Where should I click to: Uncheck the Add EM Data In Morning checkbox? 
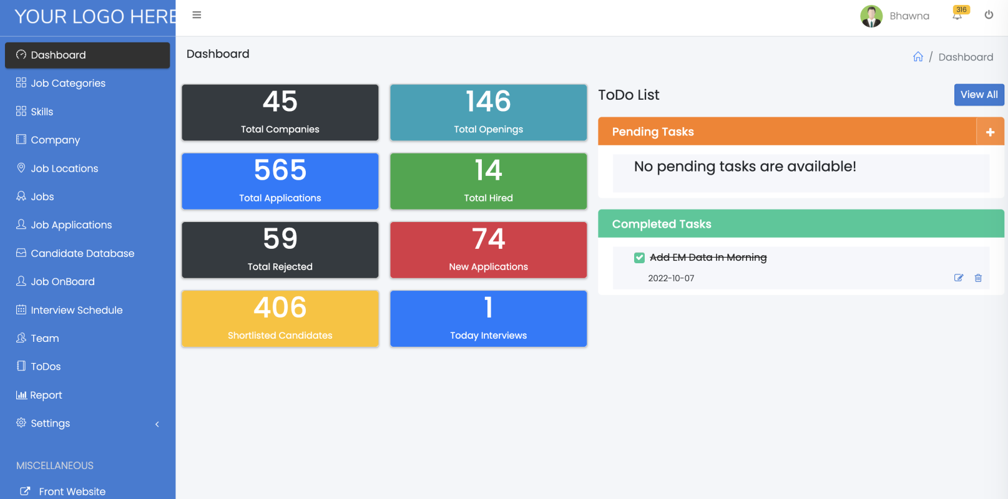pos(639,258)
